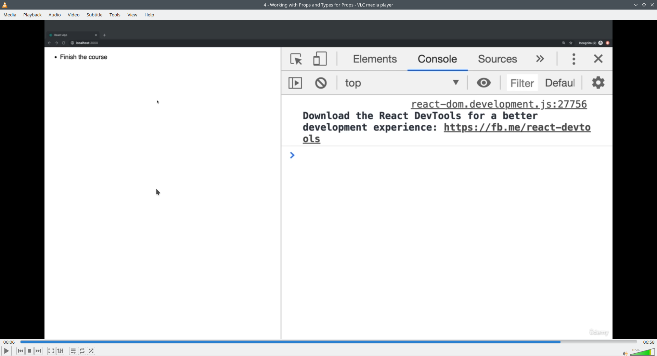Open DevTools three-dot customize menu
Screen dimensions: 657x356
pos(574,59)
